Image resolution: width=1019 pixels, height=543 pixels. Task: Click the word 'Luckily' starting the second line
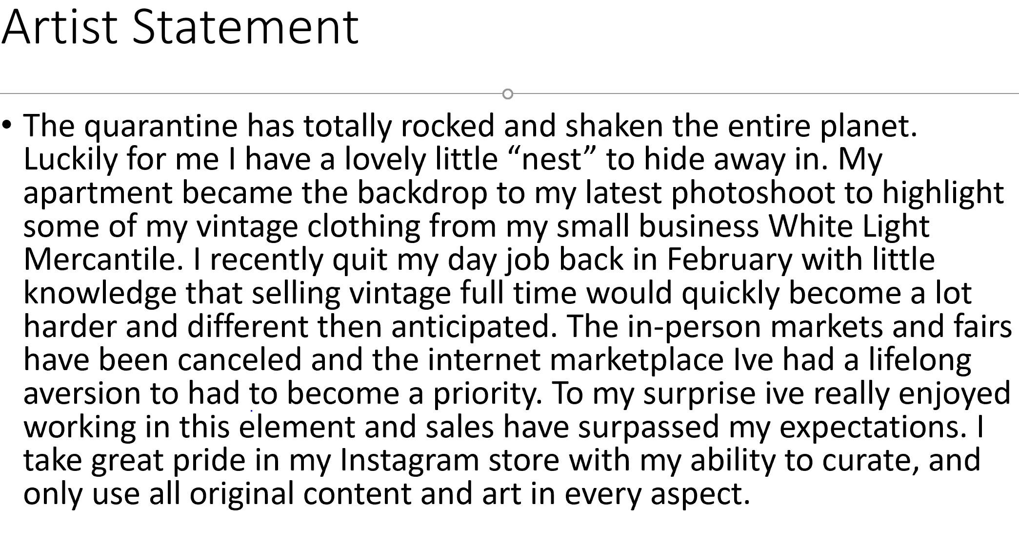[70, 159]
